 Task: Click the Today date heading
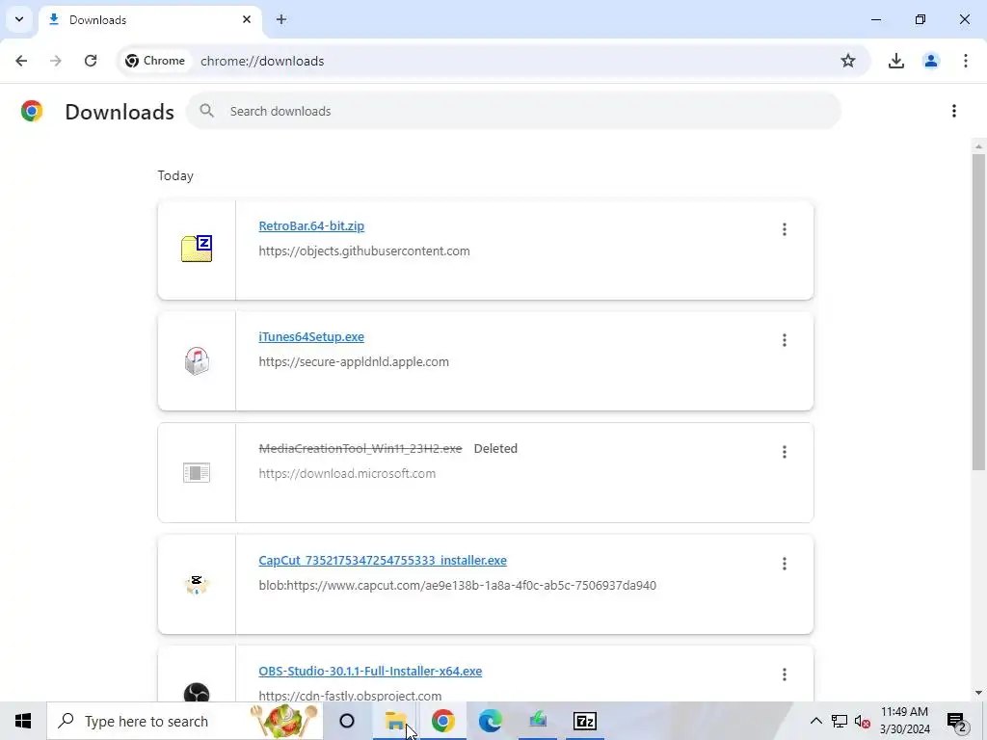[175, 176]
